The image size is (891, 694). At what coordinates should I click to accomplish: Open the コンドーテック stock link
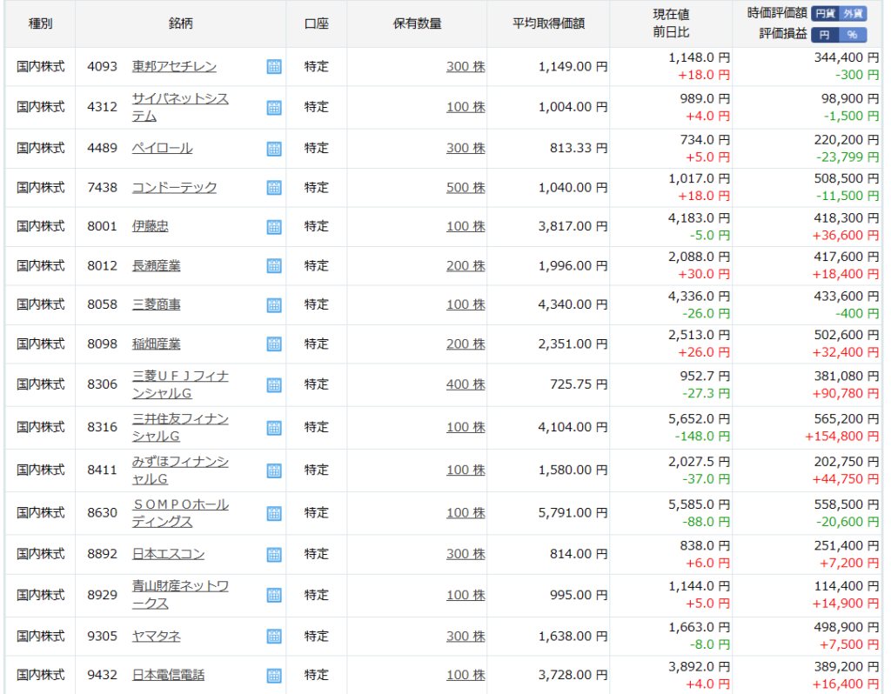pyautogui.click(x=174, y=187)
